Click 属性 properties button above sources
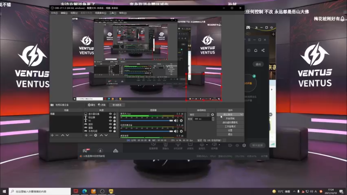The image size is (347, 195). [92, 105]
